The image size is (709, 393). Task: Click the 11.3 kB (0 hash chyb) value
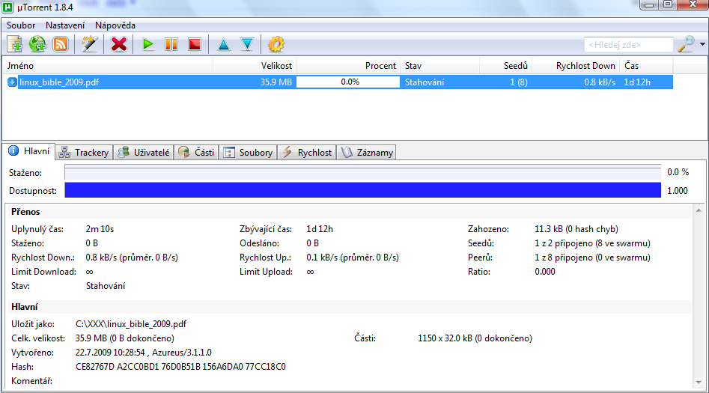(576, 229)
